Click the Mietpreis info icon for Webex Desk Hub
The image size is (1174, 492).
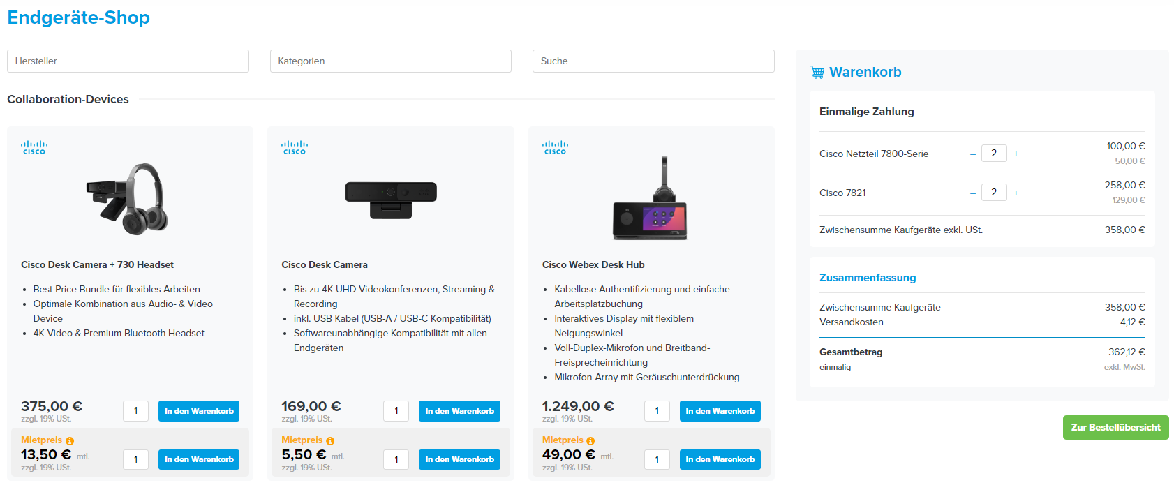coord(590,441)
